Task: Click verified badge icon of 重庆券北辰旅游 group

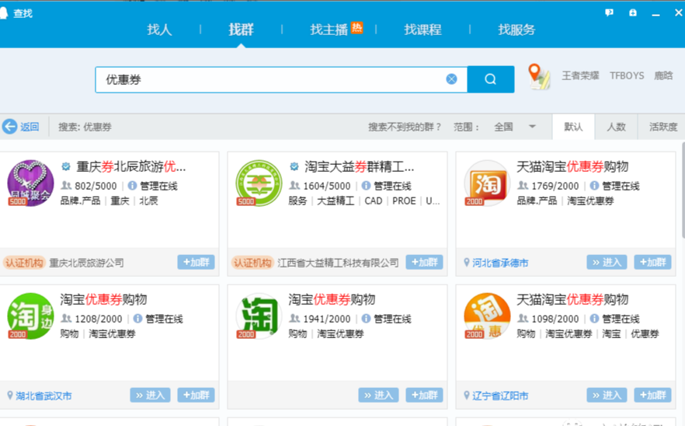Action: [66, 166]
